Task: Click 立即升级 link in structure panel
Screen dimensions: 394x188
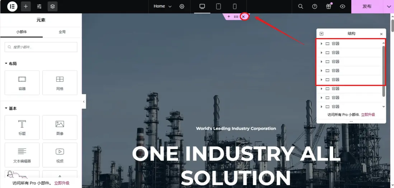Action: [368, 114]
